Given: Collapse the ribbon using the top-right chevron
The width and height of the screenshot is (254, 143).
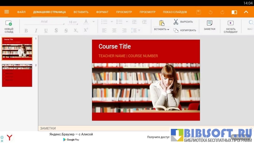Looking at the screenshot, I should click(246, 12).
